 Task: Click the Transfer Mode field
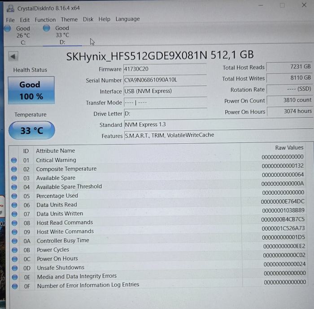point(166,103)
